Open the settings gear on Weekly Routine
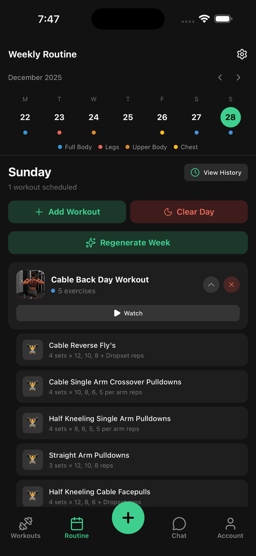256x556 pixels. pyautogui.click(x=242, y=54)
